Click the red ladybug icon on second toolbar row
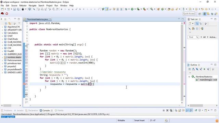This screenshot has width=219, height=123. 2,14
